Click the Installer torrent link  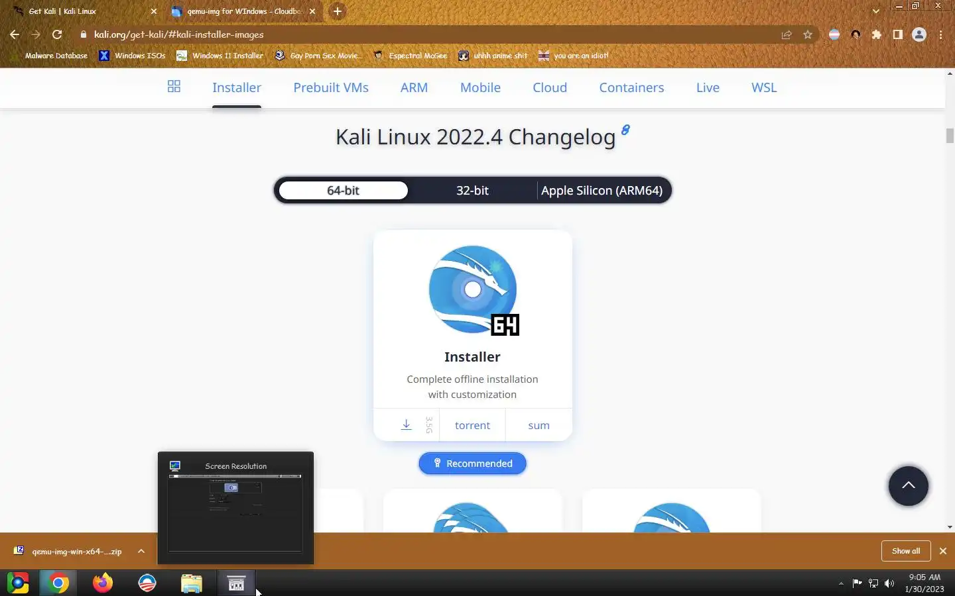472,425
